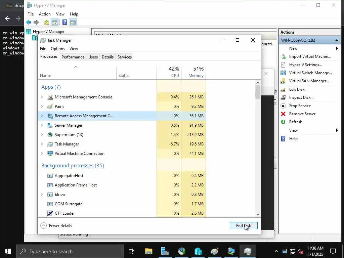The image size is (344, 258).
Task: Collapse the WIN-QSS9VJQRLB2 Actions section
Action: (337, 40)
